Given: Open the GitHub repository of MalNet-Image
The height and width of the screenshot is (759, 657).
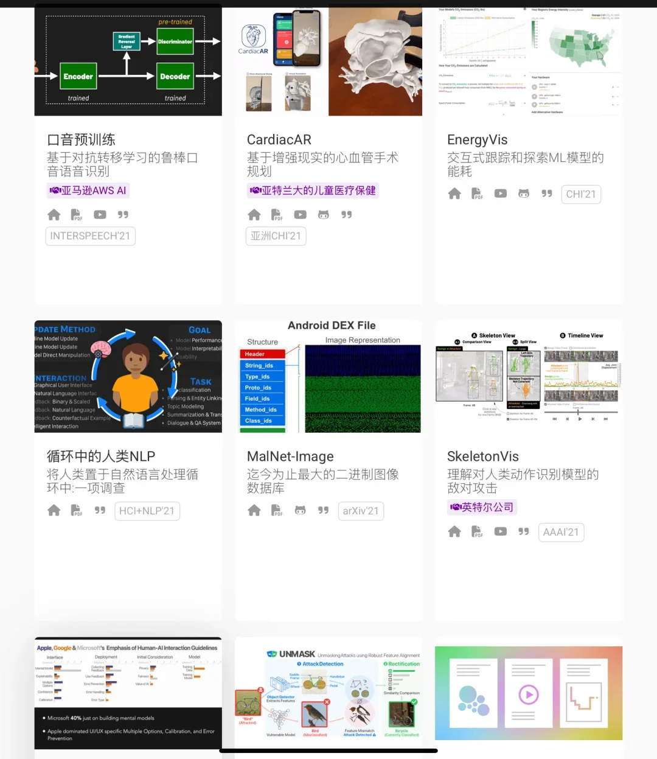Looking at the screenshot, I should (x=300, y=511).
